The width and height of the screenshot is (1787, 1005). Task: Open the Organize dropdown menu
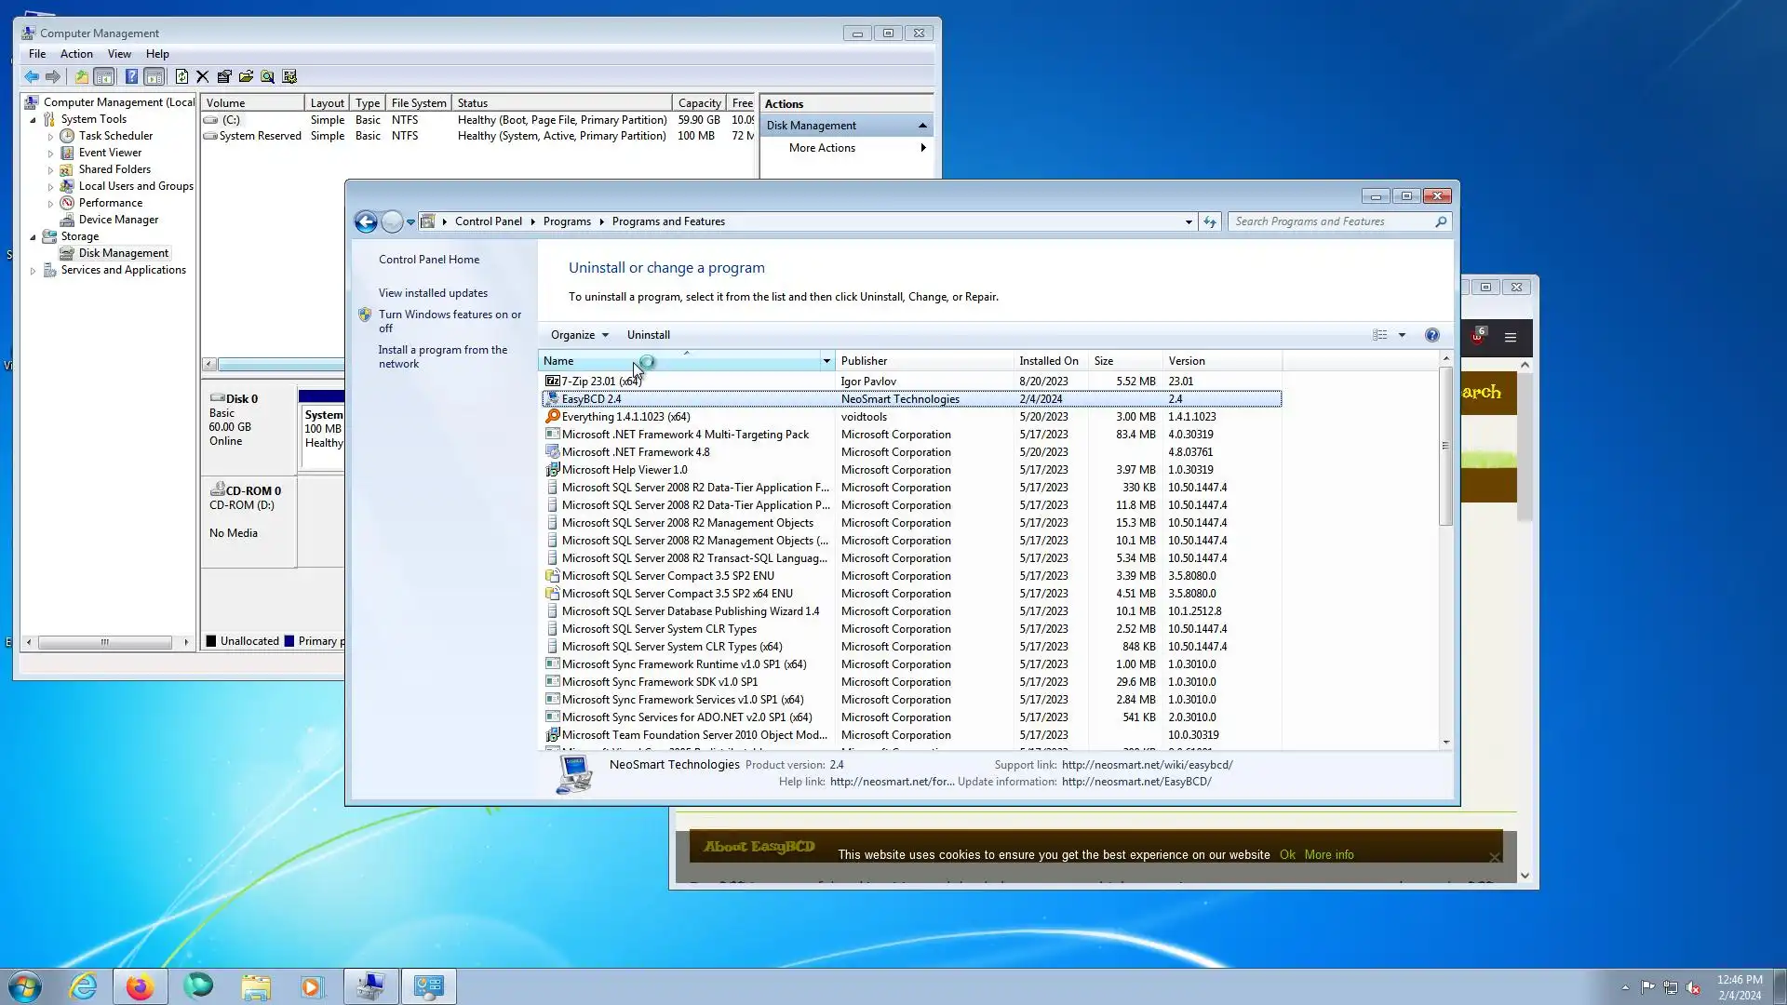click(579, 335)
